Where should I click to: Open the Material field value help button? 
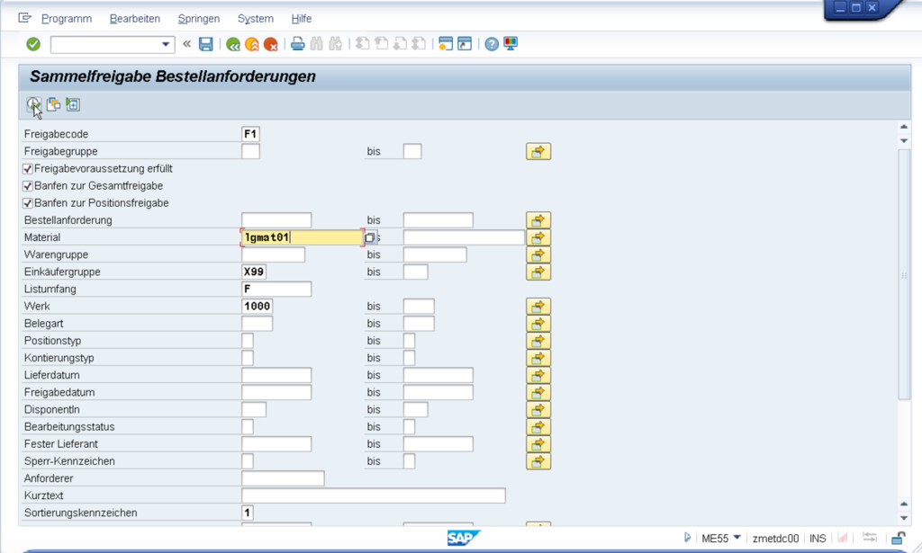370,237
